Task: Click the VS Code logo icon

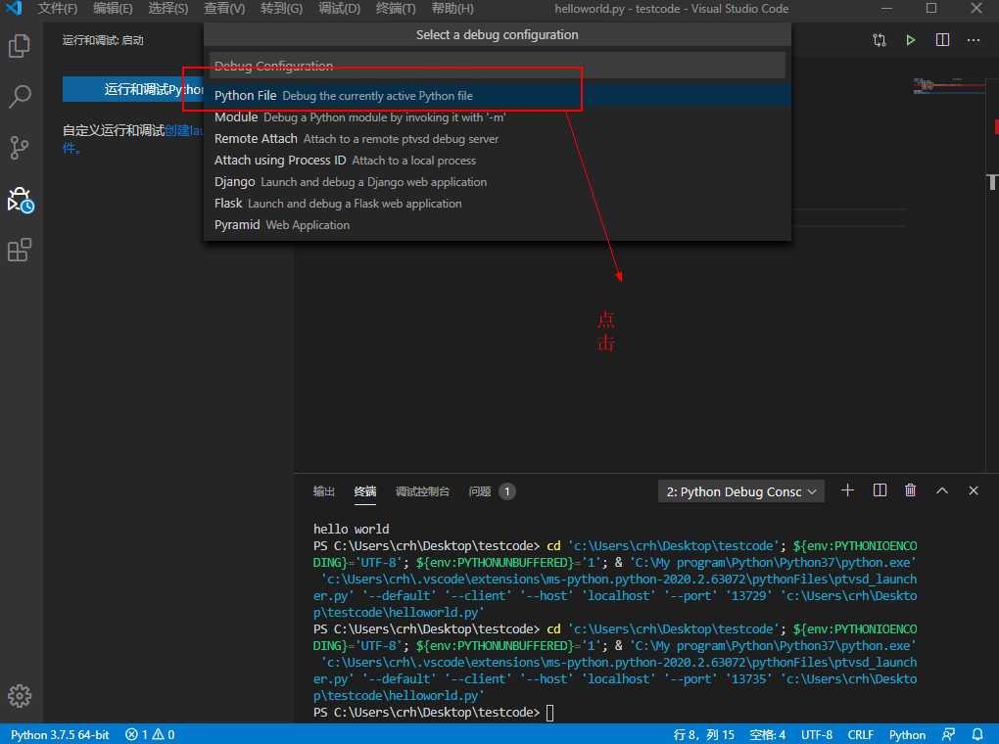Action: 13,8
